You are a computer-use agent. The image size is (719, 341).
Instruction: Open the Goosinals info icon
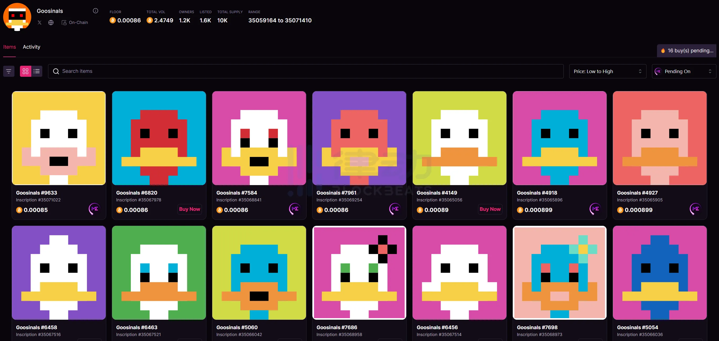point(95,11)
